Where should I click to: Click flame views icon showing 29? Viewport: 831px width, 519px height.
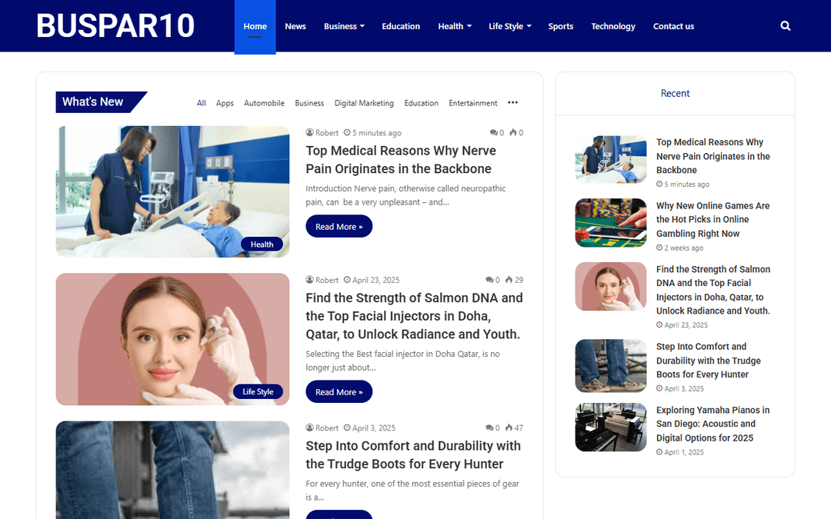(509, 280)
